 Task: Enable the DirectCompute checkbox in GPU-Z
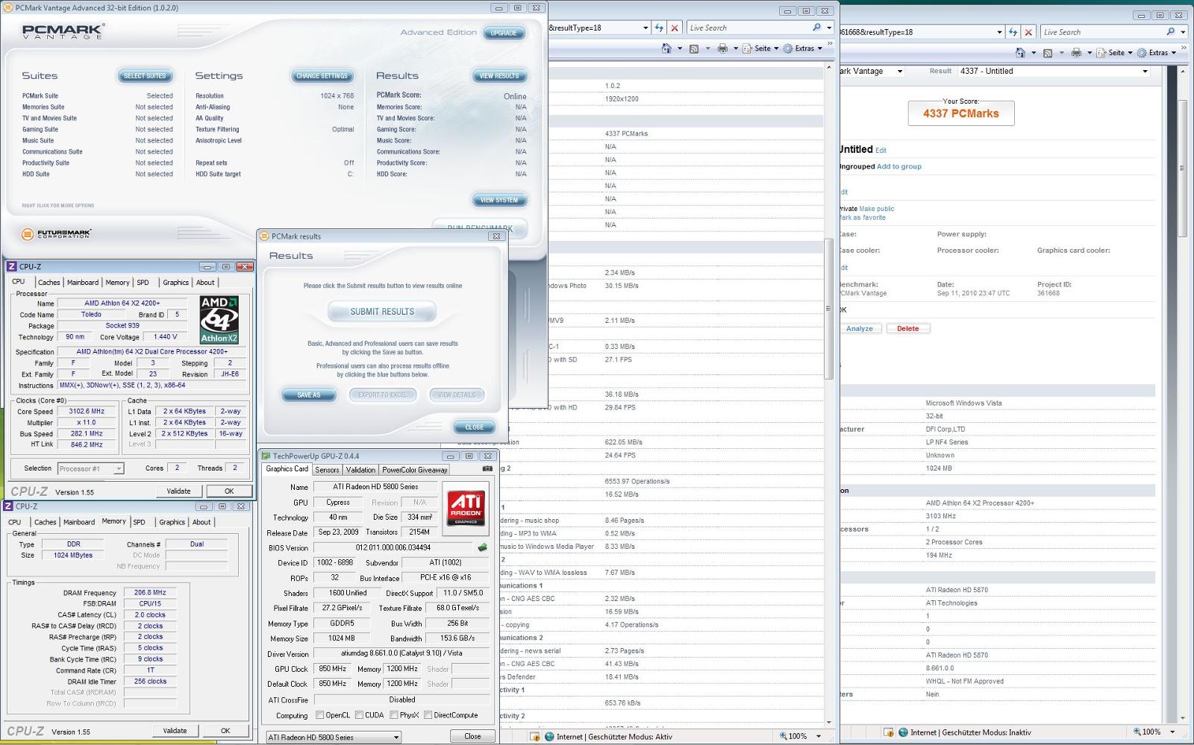pos(428,715)
